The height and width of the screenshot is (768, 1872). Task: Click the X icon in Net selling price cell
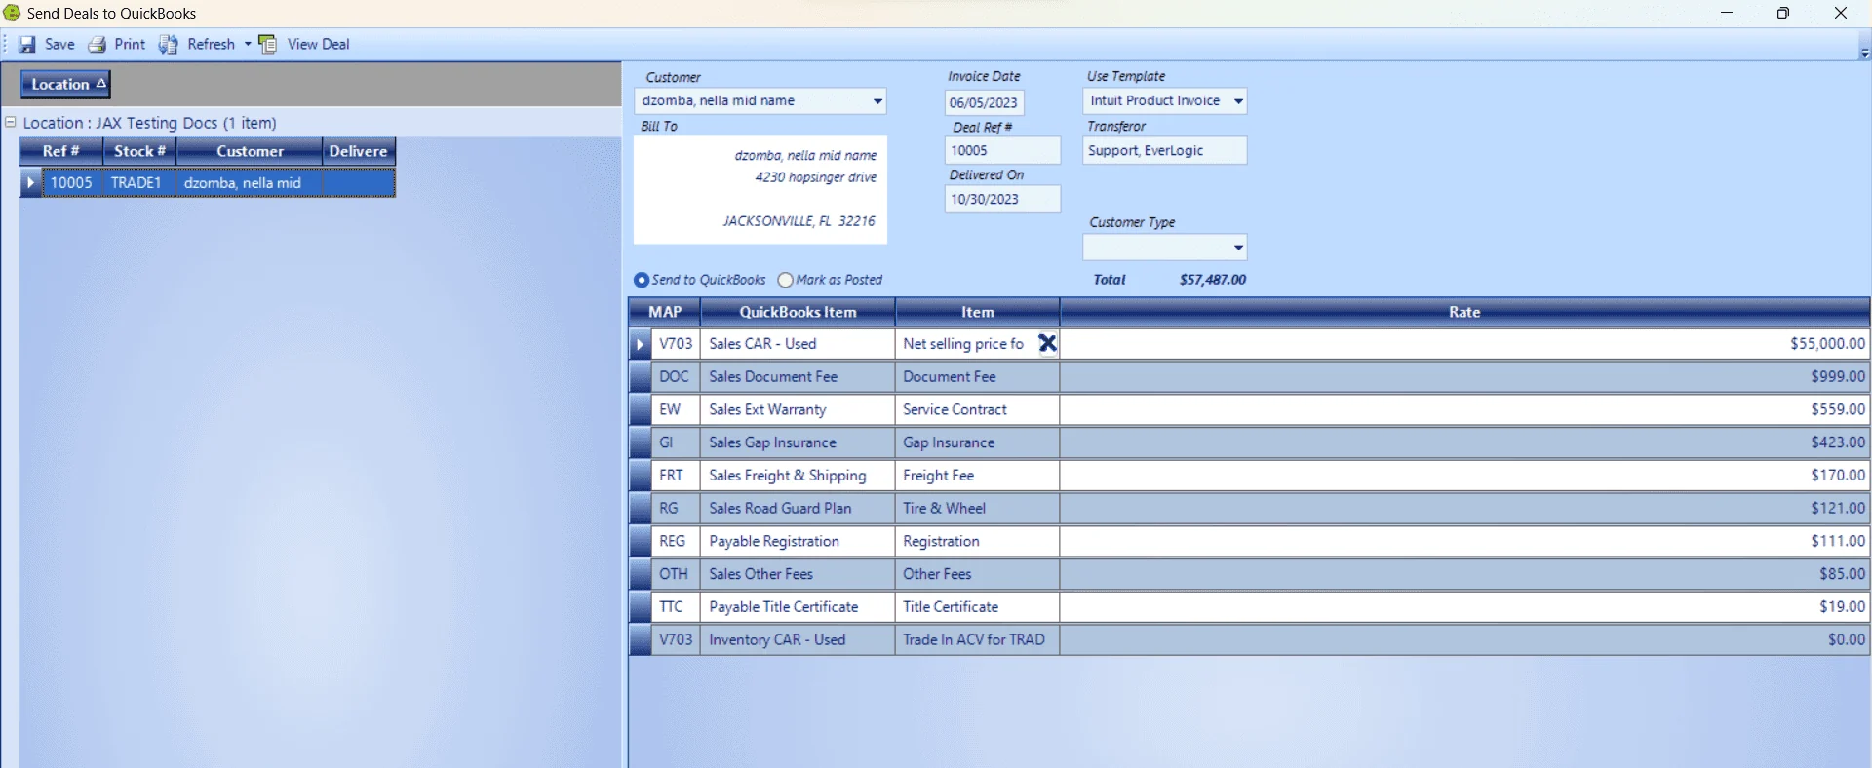pyautogui.click(x=1047, y=343)
